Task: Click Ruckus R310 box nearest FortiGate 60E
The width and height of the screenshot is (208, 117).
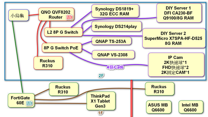Action: coord(64,89)
